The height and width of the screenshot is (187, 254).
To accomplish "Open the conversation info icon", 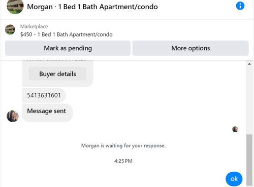I will 240,6.
